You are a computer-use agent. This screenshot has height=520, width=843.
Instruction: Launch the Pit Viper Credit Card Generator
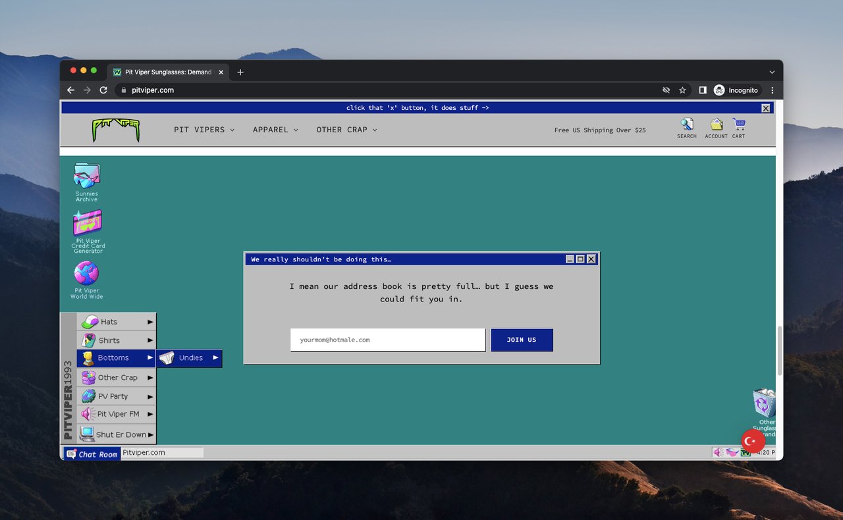(x=86, y=224)
